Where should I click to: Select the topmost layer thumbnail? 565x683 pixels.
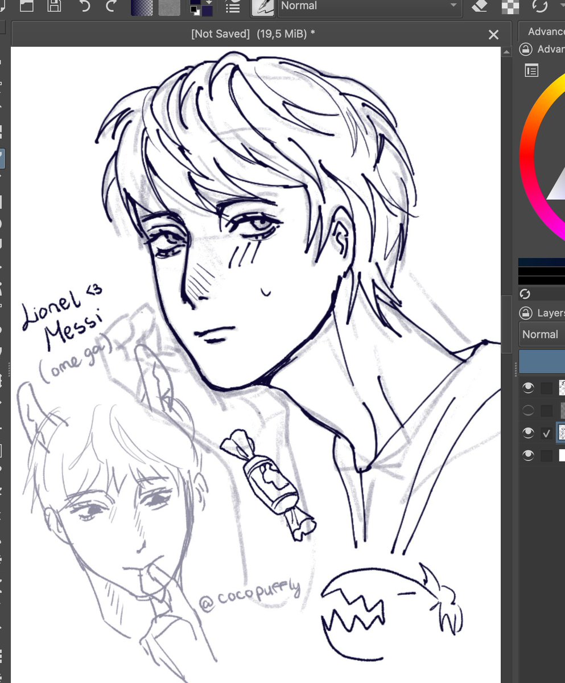562,388
